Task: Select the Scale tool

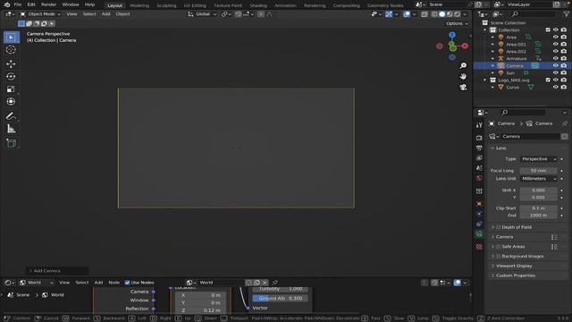Action: [11, 89]
